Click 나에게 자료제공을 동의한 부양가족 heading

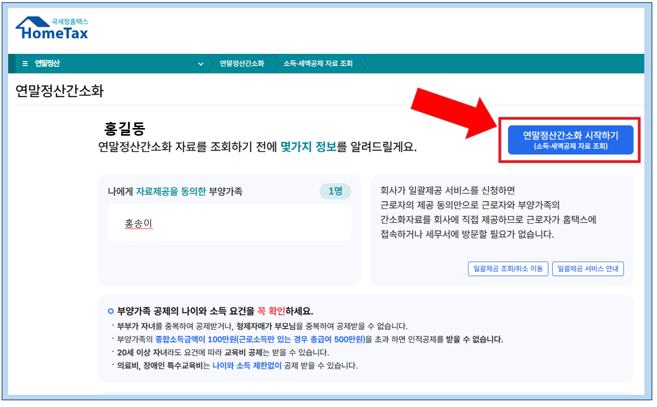click(175, 192)
